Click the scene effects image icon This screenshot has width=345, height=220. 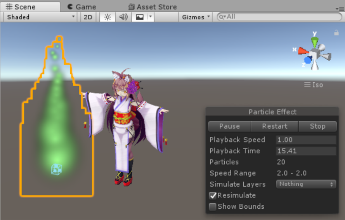pyautogui.click(x=140, y=17)
